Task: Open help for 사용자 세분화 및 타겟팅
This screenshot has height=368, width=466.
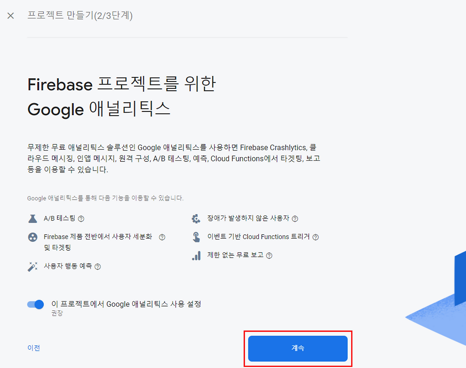Action: (162, 237)
